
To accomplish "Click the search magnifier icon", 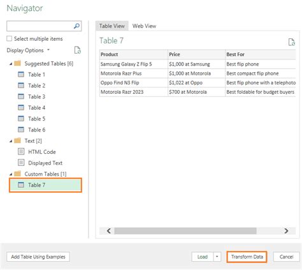I will [76, 26].
